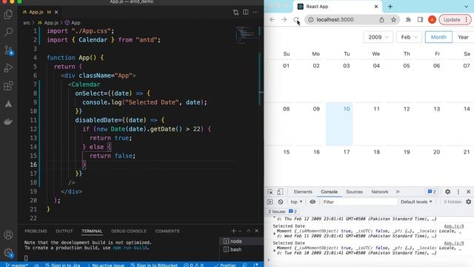Create a new terminal with plus icon
Viewport: 474px width, 267px height.
(233, 231)
